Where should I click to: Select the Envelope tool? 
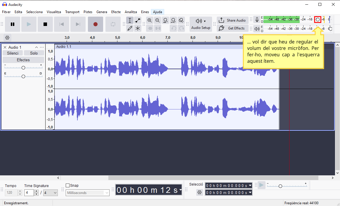click(x=138, y=21)
